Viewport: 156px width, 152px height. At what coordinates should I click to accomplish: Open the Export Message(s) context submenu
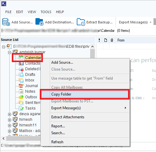(126, 108)
